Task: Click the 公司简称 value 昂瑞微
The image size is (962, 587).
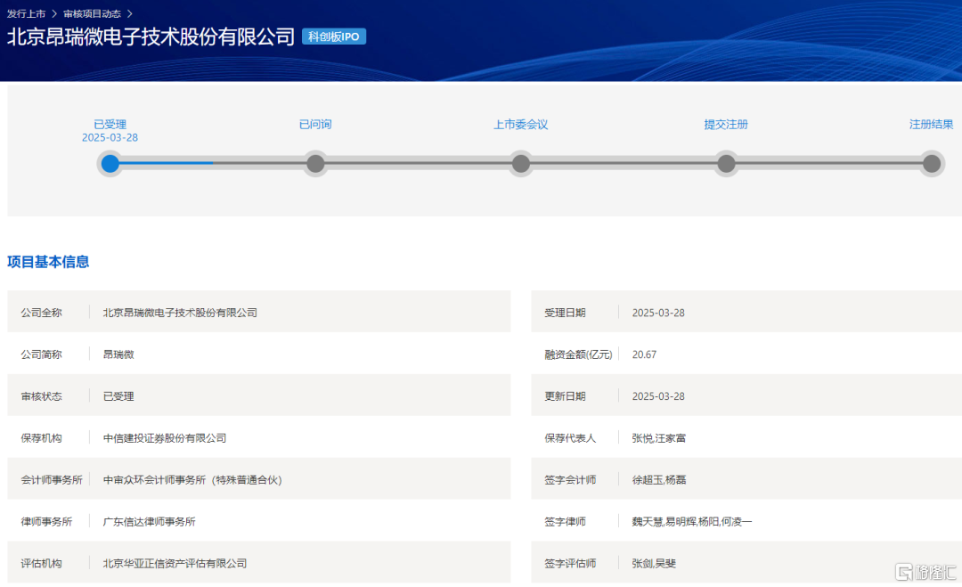Action: [x=118, y=355]
